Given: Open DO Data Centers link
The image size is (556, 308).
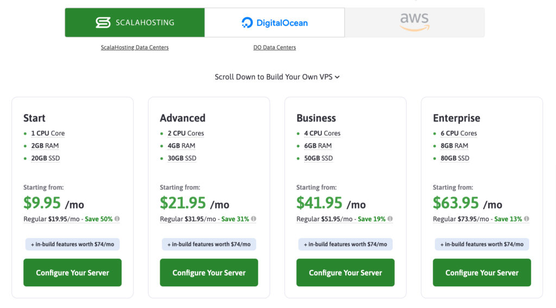Looking at the screenshot, I should (274, 47).
